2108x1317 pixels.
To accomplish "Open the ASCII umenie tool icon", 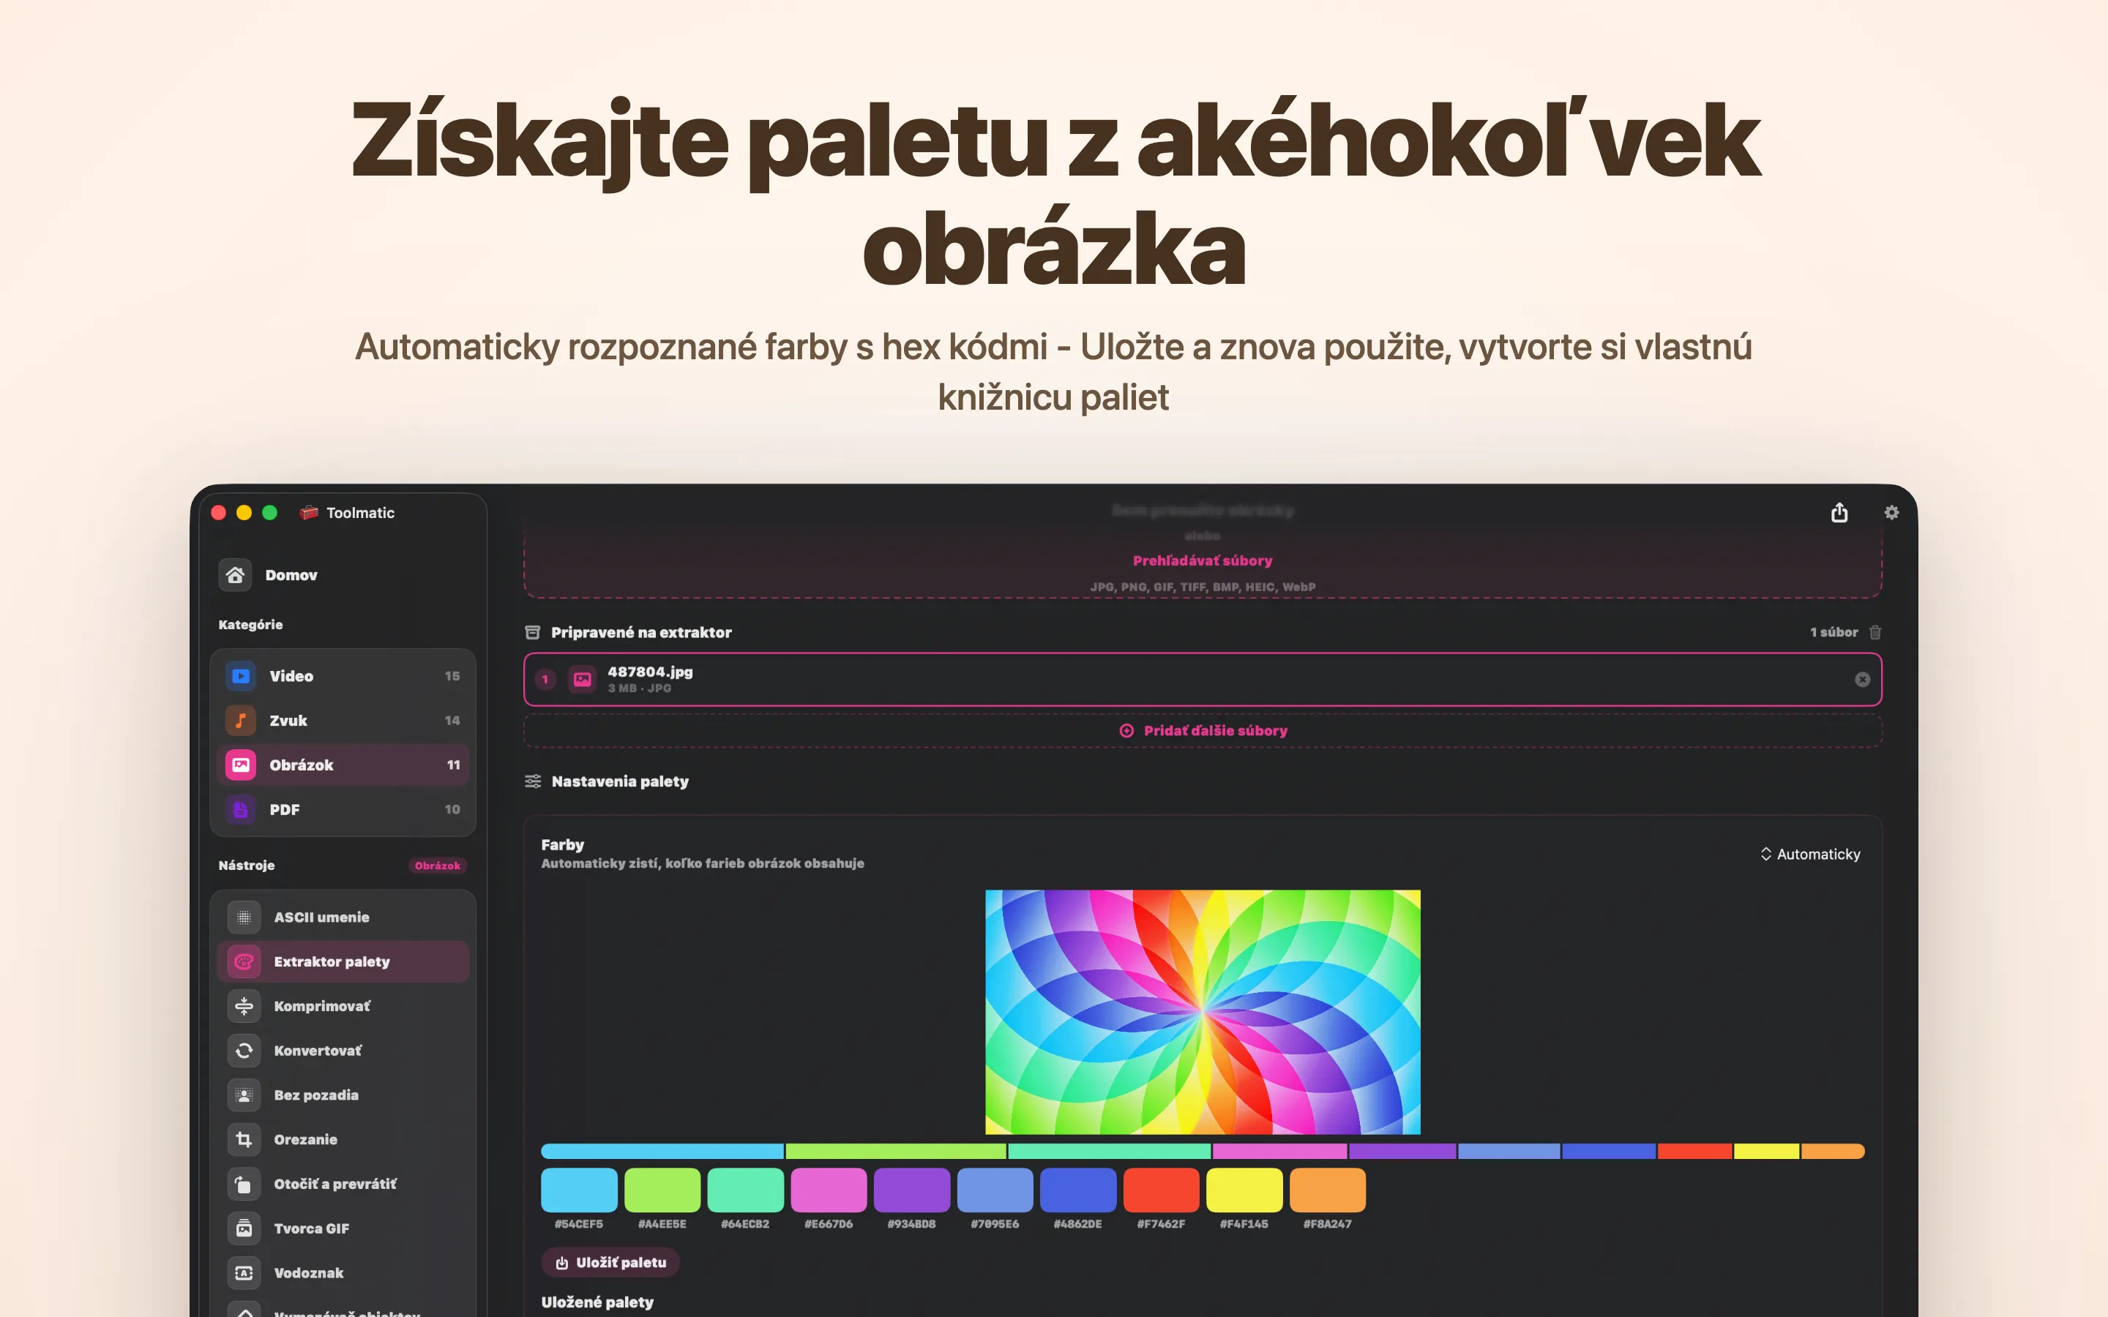I will pos(244,918).
